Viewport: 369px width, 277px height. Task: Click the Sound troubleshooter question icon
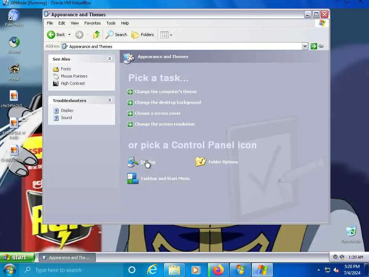[x=56, y=118]
